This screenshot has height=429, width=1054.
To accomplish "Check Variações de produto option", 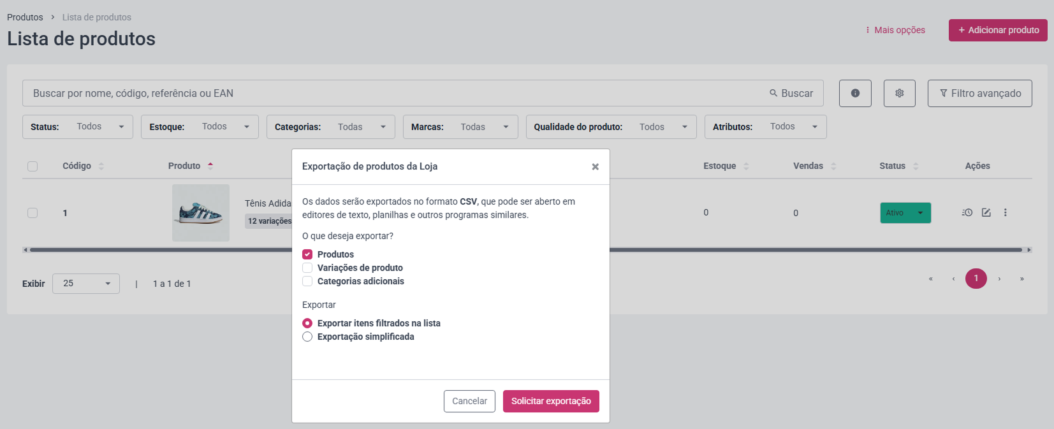I will (307, 268).
